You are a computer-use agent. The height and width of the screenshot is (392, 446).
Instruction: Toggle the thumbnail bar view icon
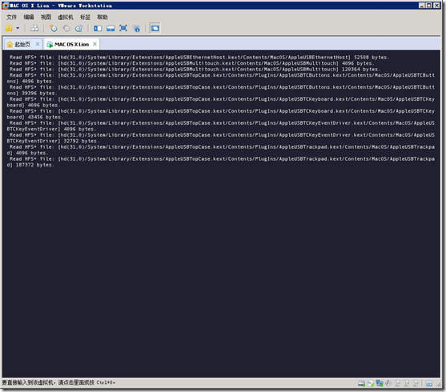coord(110,28)
